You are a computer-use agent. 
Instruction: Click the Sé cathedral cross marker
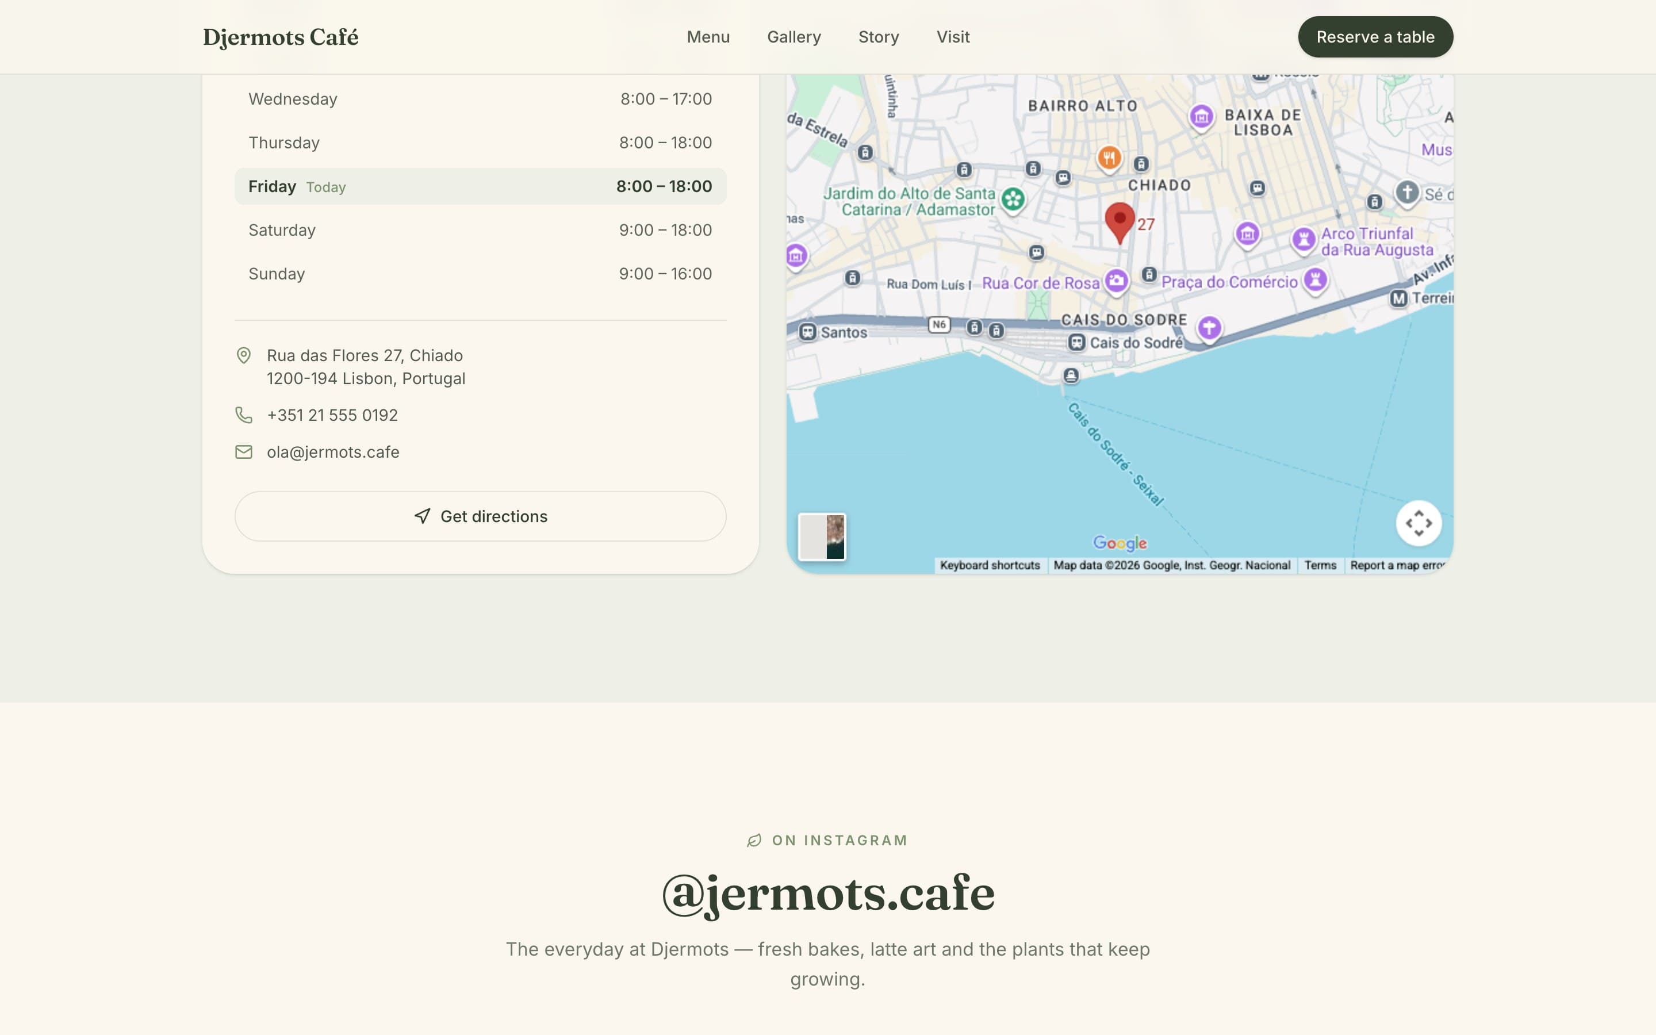pyautogui.click(x=1407, y=193)
